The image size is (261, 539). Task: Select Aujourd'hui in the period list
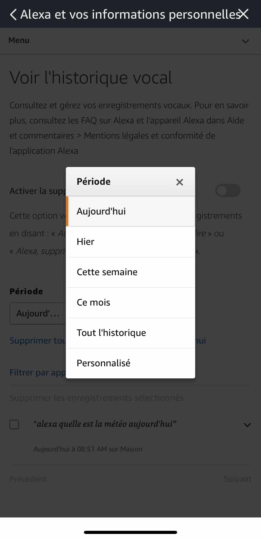tap(130, 211)
